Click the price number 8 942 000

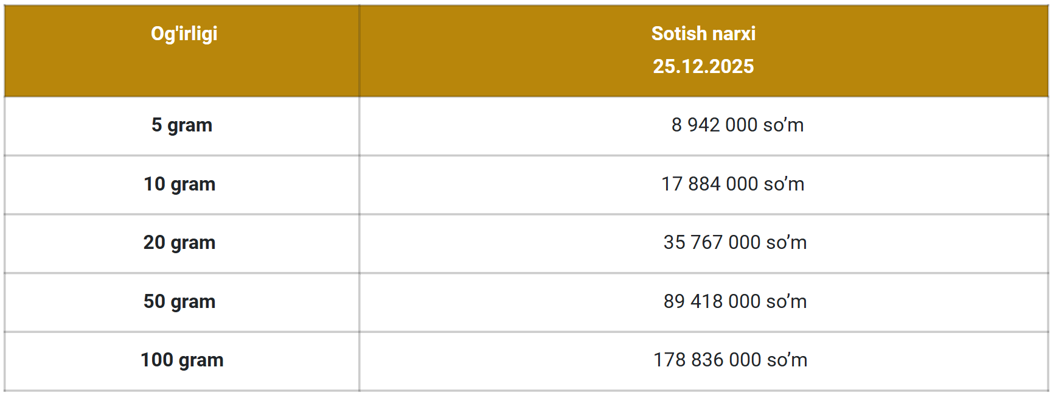pos(714,125)
